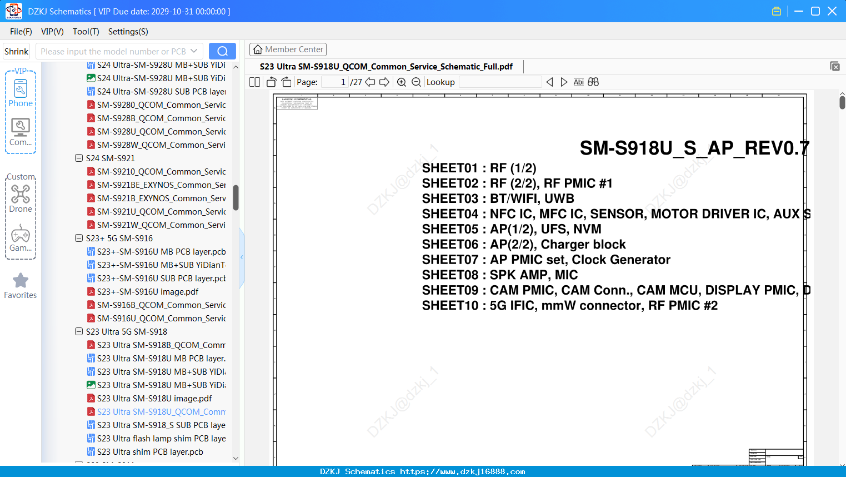Click the PDF viewer vertical scrollbar thumb

click(842, 102)
